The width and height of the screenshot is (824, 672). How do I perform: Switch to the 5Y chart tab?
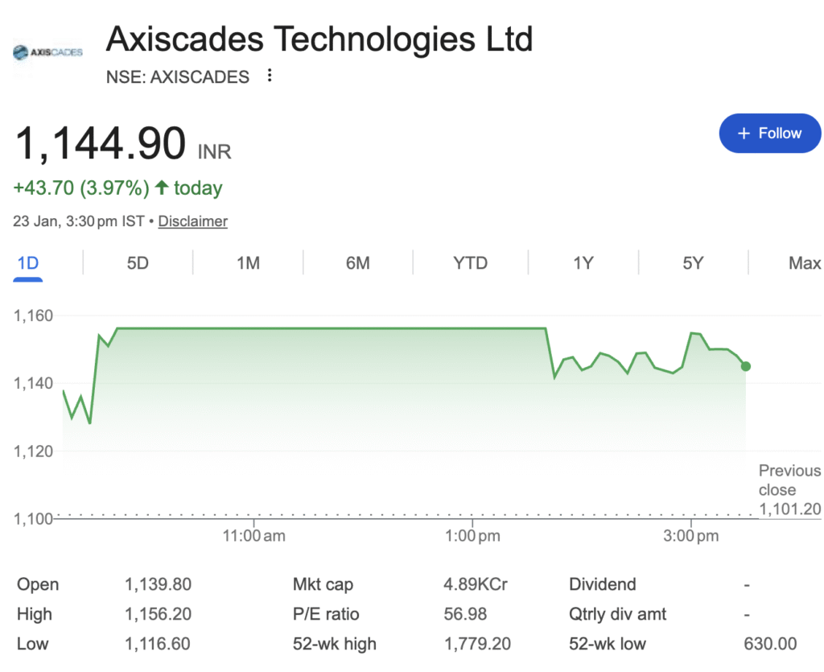692,263
